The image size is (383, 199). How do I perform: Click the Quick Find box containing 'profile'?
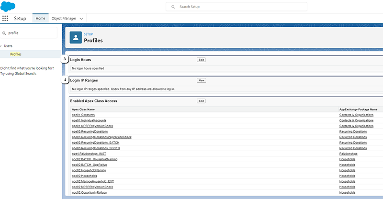(x=31, y=33)
